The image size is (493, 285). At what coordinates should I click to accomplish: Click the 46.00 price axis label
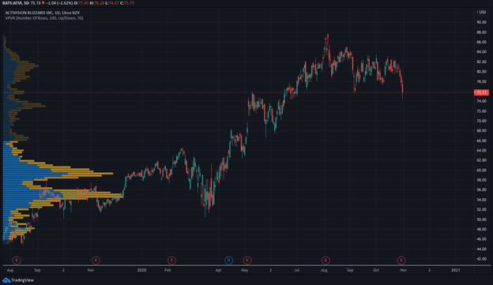pyautogui.click(x=481, y=239)
